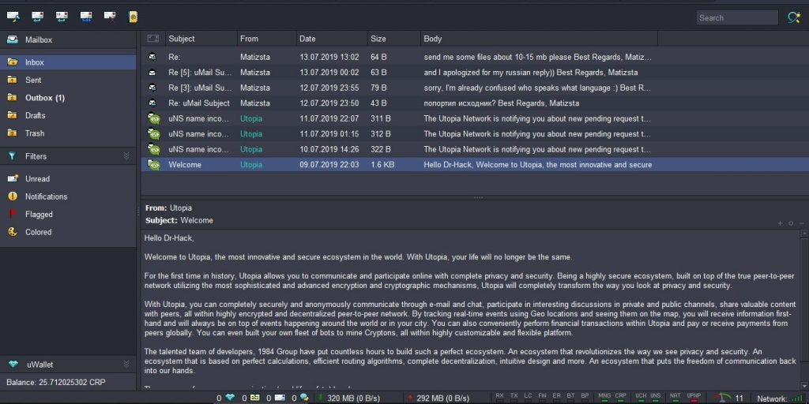Screen dimensions: 809x404
Task: Sort by the read-status envelope column
Action: coord(152,39)
